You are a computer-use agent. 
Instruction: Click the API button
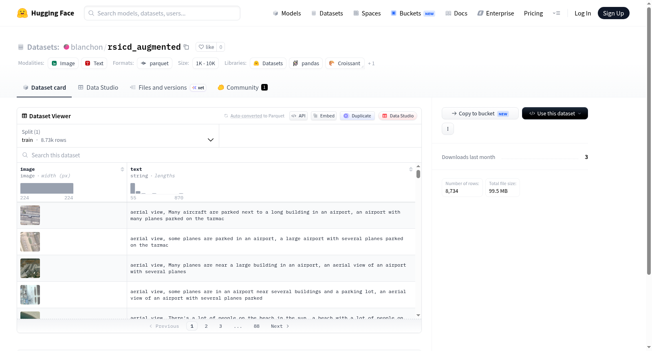298,116
